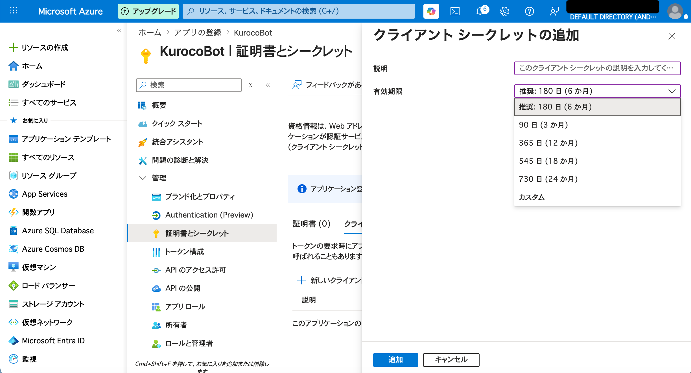Collapse the left portal sidebar

119,30
